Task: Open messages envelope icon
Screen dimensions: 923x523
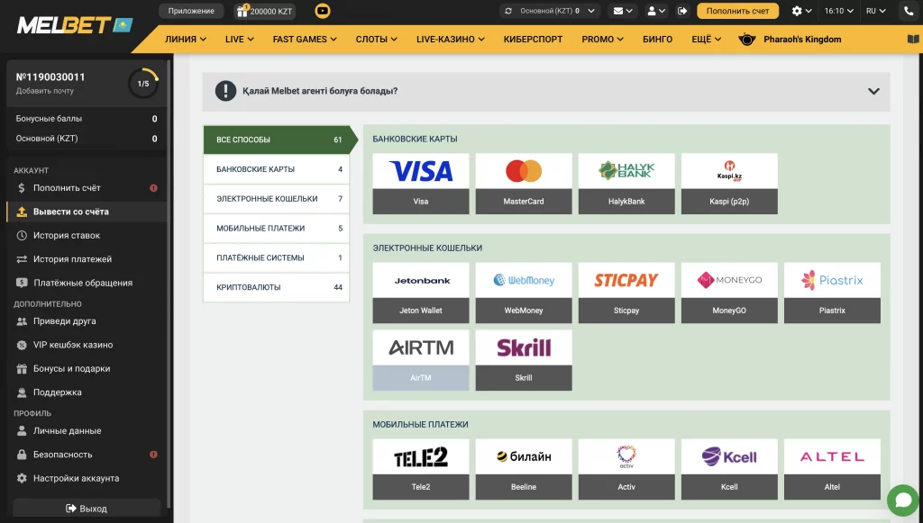Action: [622, 11]
